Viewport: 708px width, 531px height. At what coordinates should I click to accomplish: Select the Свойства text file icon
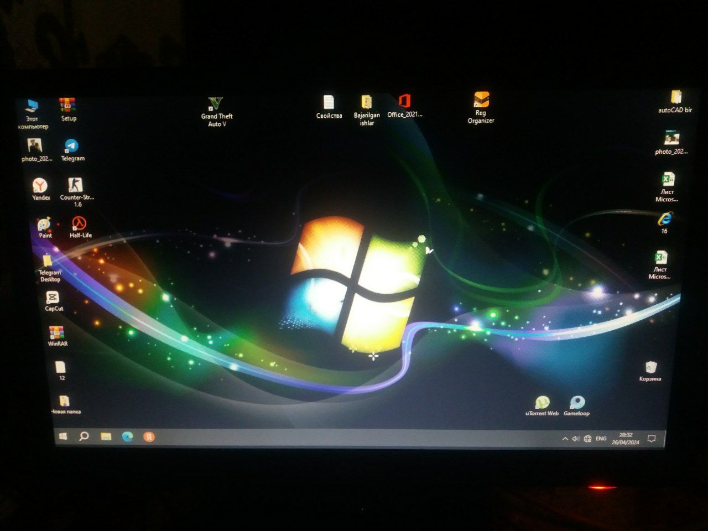329,107
